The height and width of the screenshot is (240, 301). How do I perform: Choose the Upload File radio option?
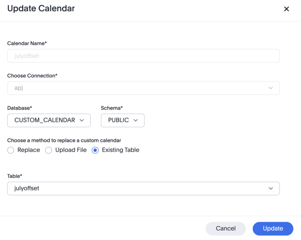(49, 150)
